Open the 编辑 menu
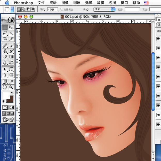This screenshot has height=161, width=161. click(53, 3)
